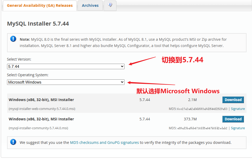Select the 2.1M file size value
The width and height of the screenshot is (252, 159).
click(192, 100)
